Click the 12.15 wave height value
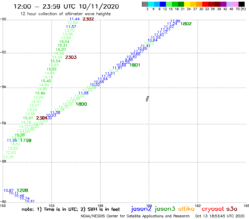The width and height of the screenshot is (249, 219). [8, 157]
